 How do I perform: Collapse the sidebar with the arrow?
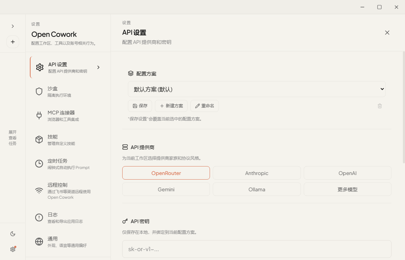(x=13, y=26)
